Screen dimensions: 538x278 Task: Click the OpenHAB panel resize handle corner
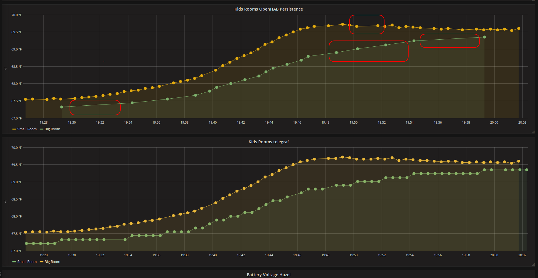tap(533, 132)
